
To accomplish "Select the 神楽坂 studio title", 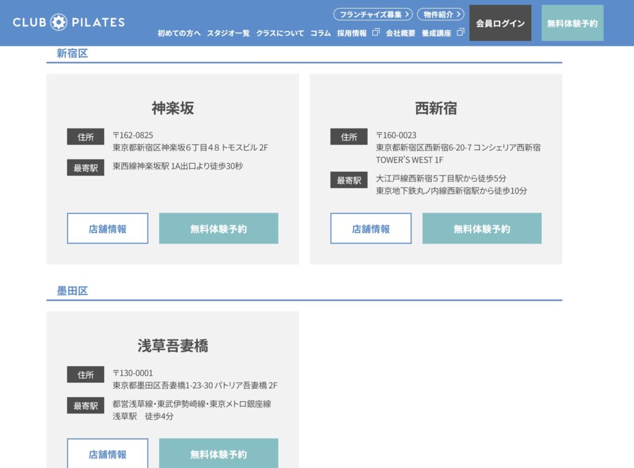I will point(173,108).
